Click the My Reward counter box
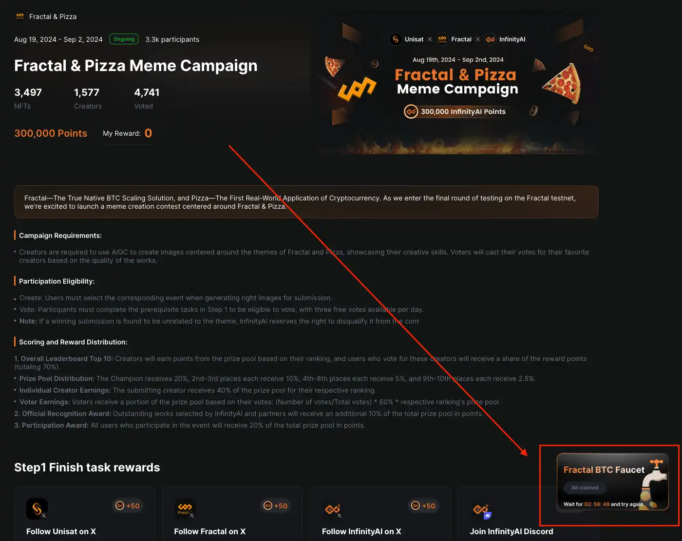Screen dimensions: 682x541 [128, 133]
